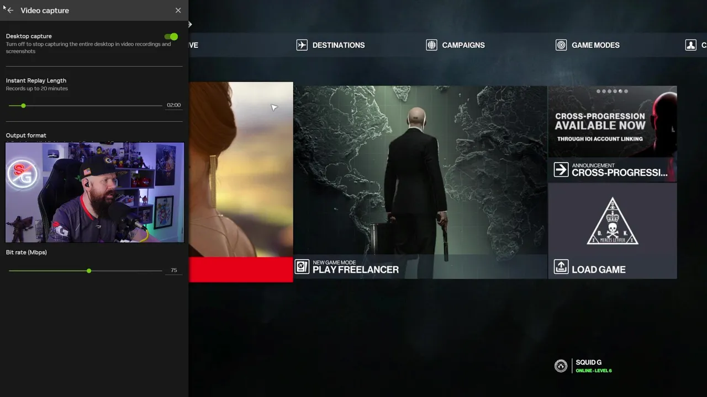The height and width of the screenshot is (397, 707).
Task: Close the Video capture panel
Action: coord(178,10)
